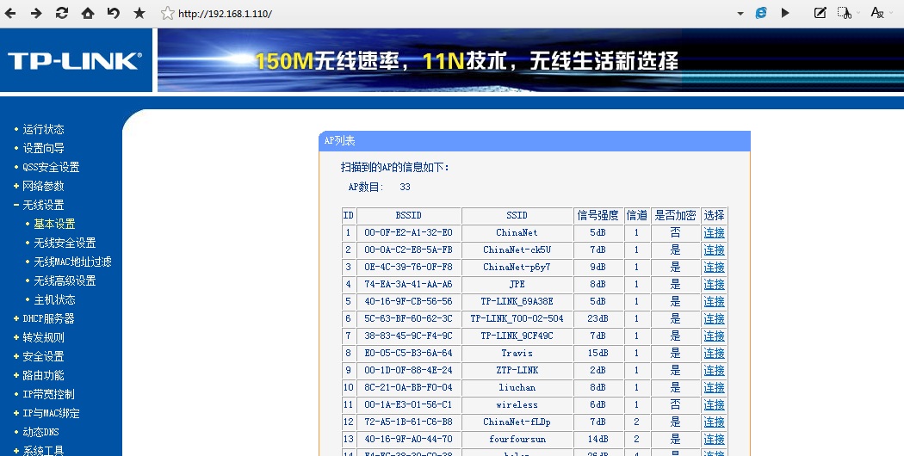Select 基本设置 under wireless settings
904x456 pixels.
[x=54, y=225]
